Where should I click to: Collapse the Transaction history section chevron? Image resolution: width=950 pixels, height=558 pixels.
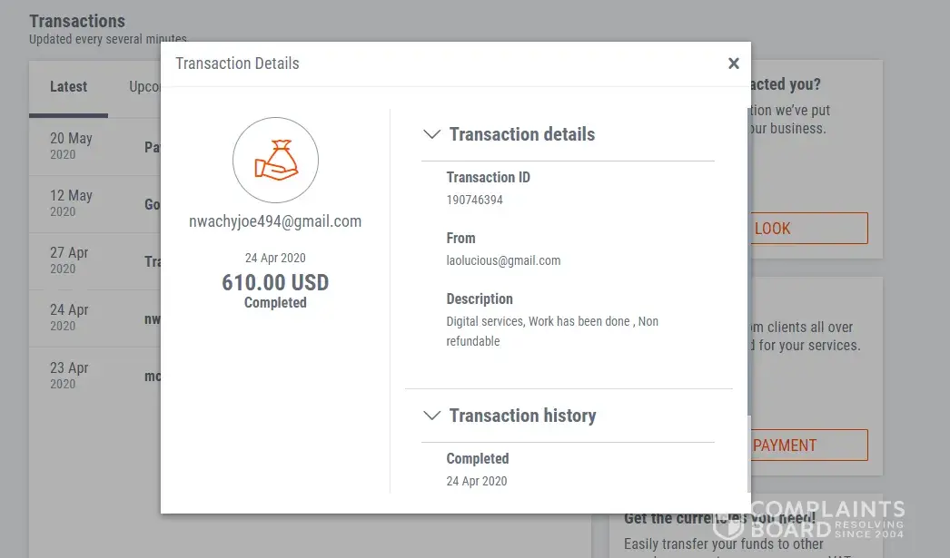click(432, 416)
